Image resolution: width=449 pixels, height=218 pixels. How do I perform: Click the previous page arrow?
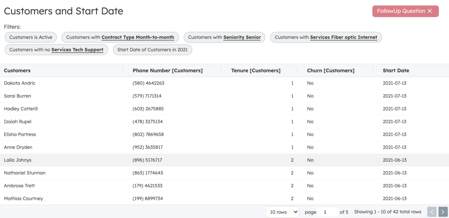click(432, 212)
